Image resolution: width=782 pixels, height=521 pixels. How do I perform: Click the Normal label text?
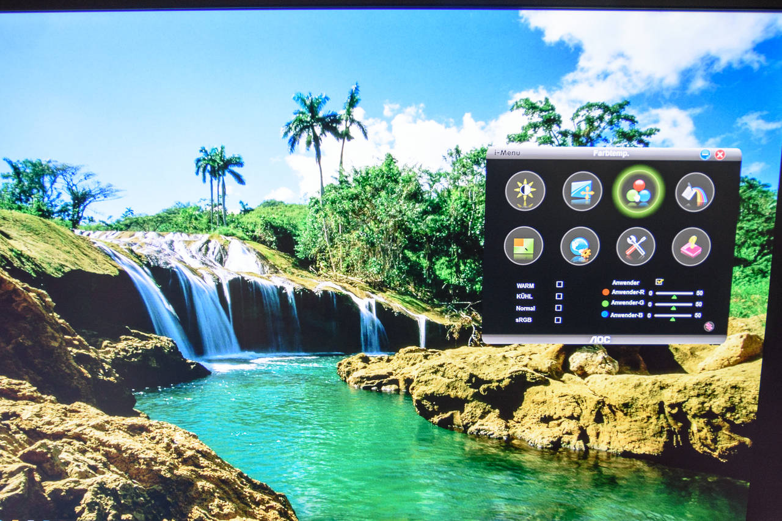(x=525, y=308)
